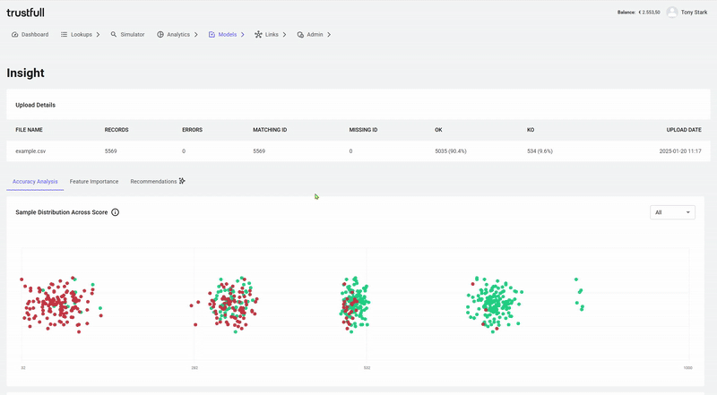Image resolution: width=717 pixels, height=395 pixels.
Task: Click the Dashboard gauge icon
Action: coord(14,35)
